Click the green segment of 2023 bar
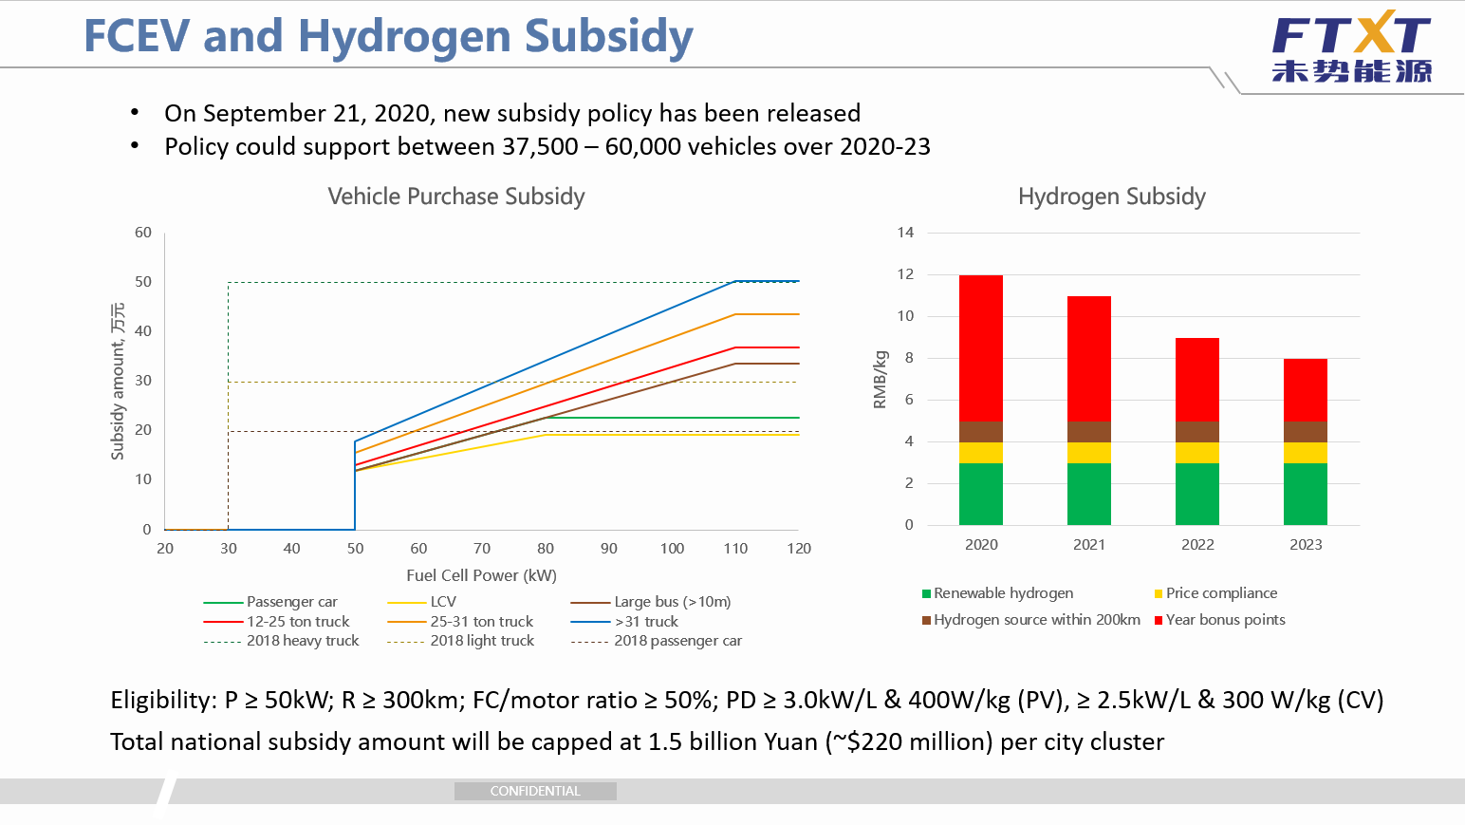Screen dimensions: 1465x825 coord(1306,494)
